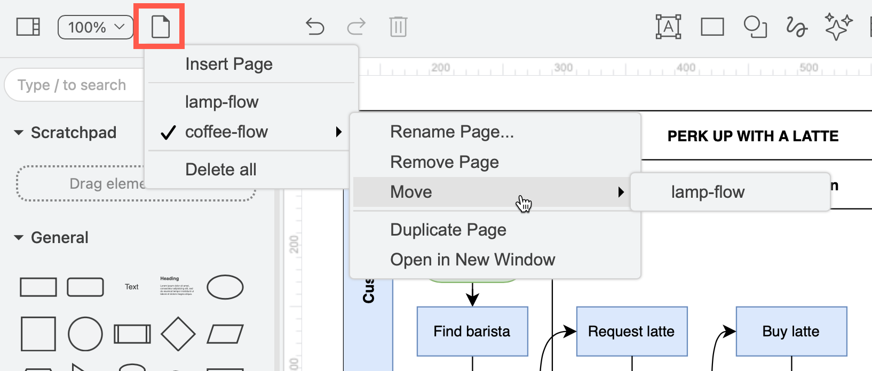Screen dimensions: 872x371
Task: Click the shape search field
Action: click(x=75, y=85)
